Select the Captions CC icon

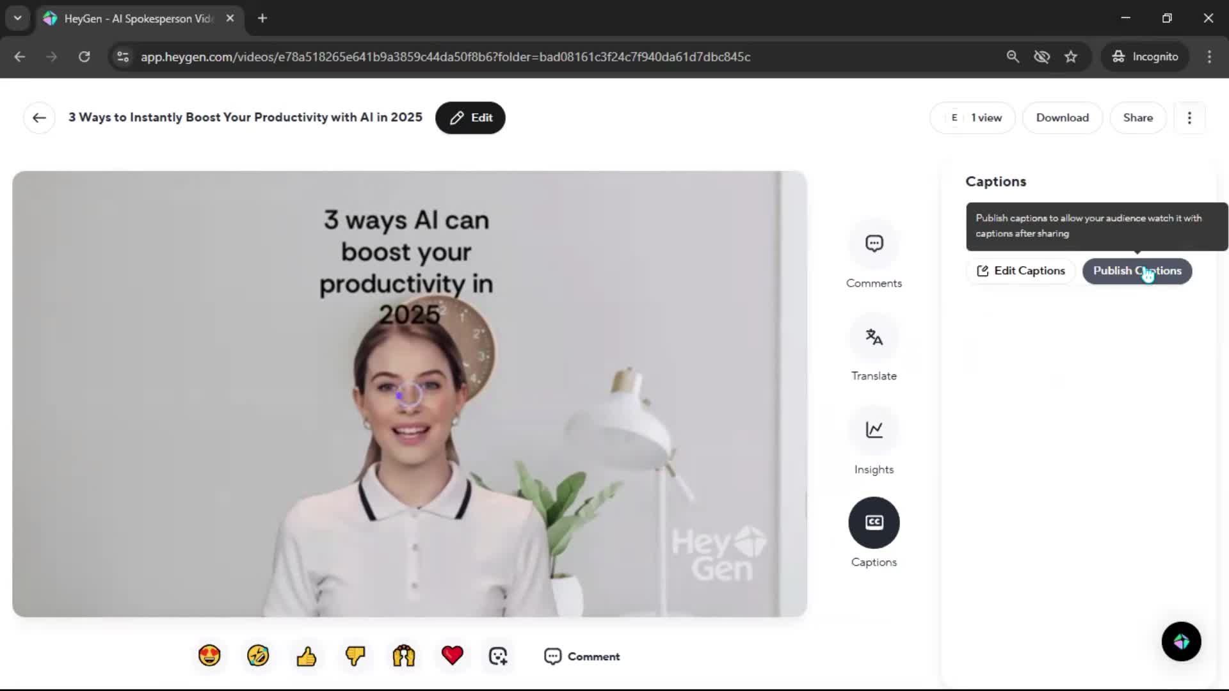click(x=874, y=523)
